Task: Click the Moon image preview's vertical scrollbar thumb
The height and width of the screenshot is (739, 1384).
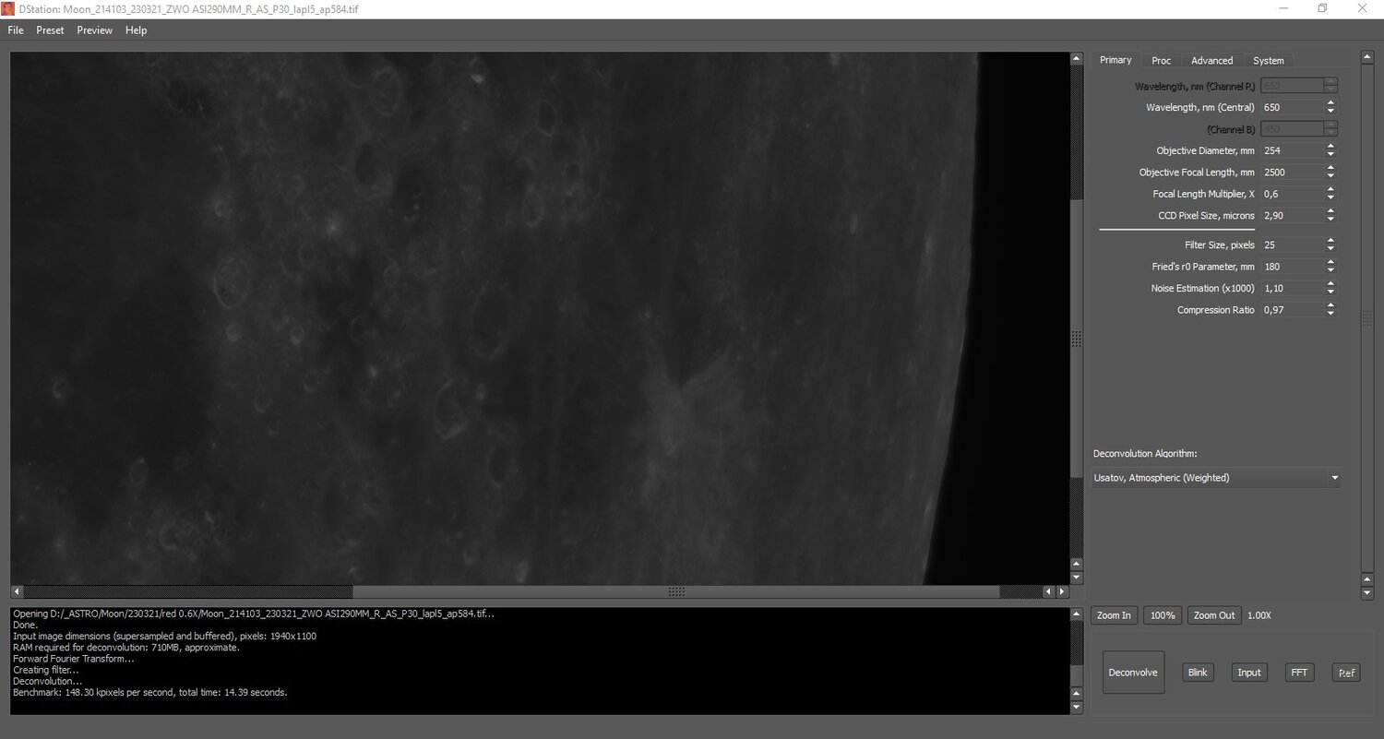Action: click(x=1076, y=339)
